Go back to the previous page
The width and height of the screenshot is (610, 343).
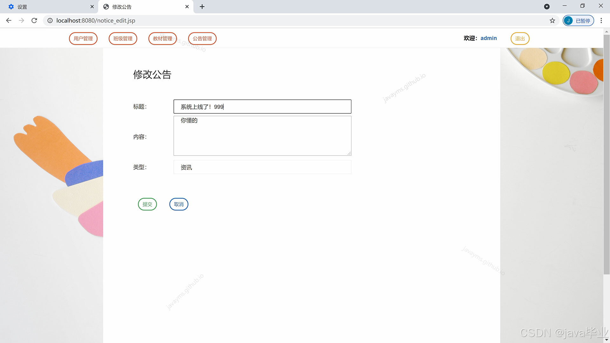9,20
